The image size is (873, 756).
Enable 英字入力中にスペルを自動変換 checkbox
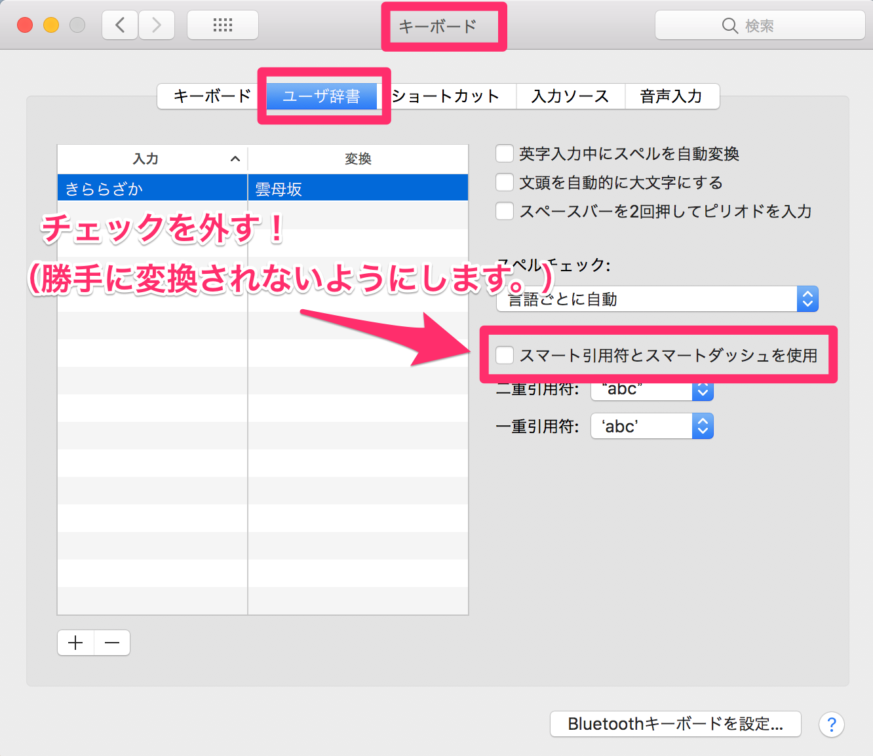click(505, 153)
